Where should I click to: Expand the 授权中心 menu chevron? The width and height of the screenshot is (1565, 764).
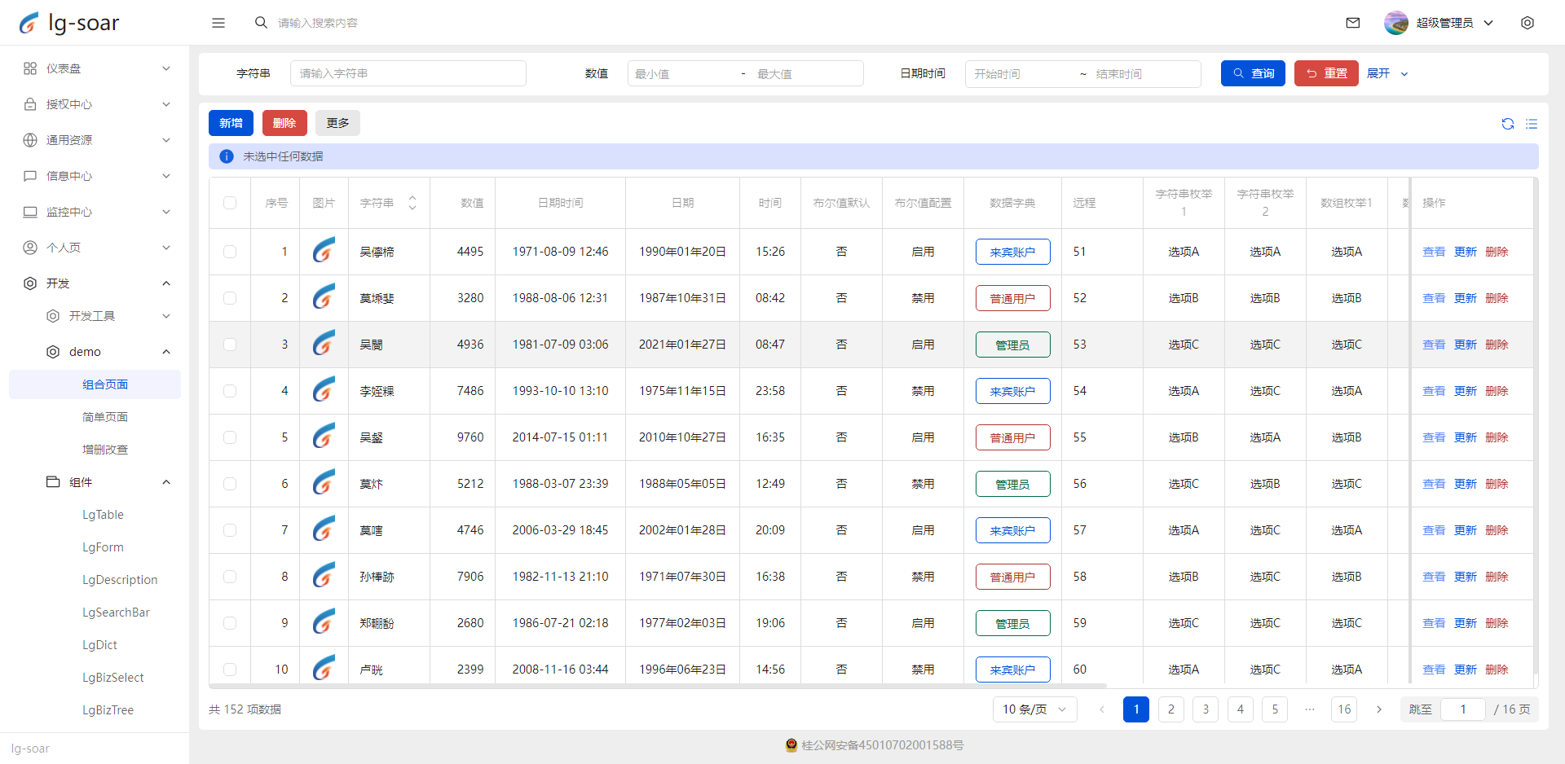(x=166, y=104)
